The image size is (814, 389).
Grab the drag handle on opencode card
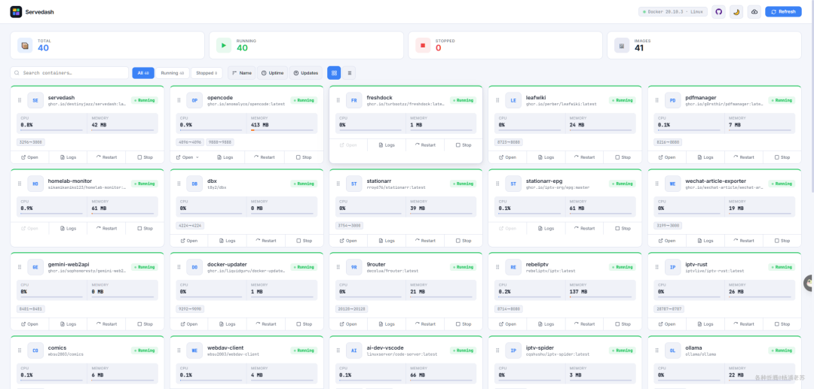(x=179, y=100)
